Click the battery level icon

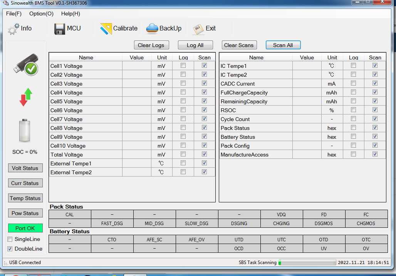click(25, 131)
